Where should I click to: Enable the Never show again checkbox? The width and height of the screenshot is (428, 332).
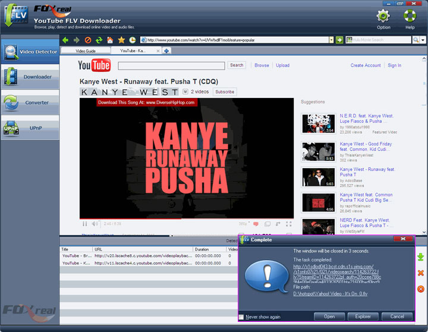242,317
